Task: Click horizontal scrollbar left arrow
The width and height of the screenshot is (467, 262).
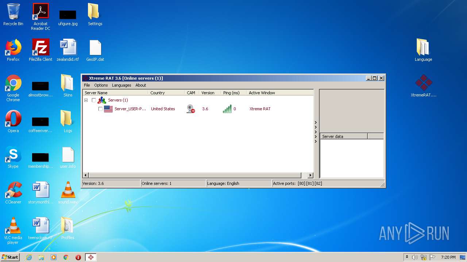Action: pyautogui.click(x=86, y=175)
